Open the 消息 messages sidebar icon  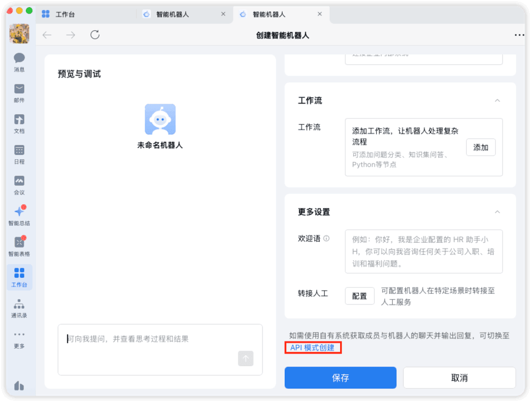[x=19, y=63]
